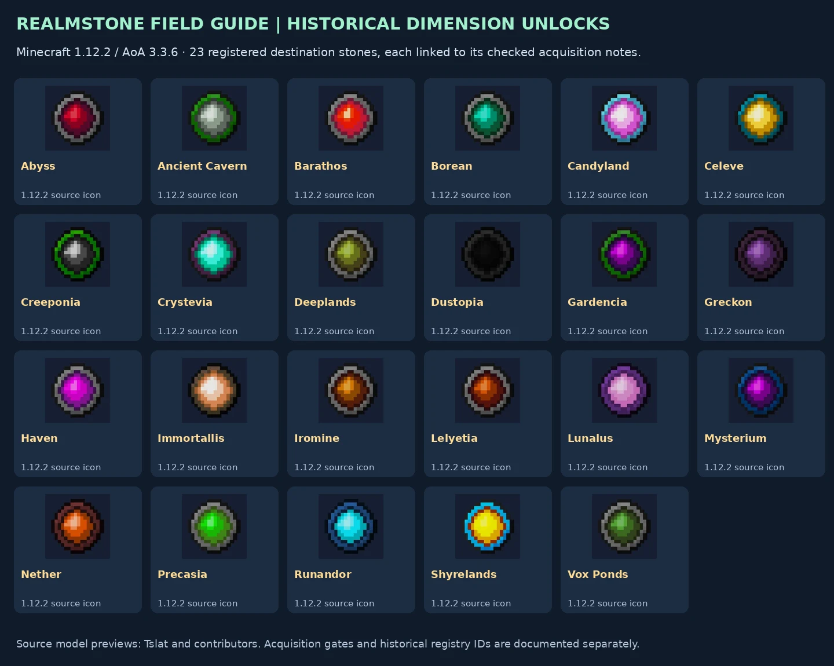Click the Nether realmstone icon
This screenshot has width=834, height=666.
[78, 526]
